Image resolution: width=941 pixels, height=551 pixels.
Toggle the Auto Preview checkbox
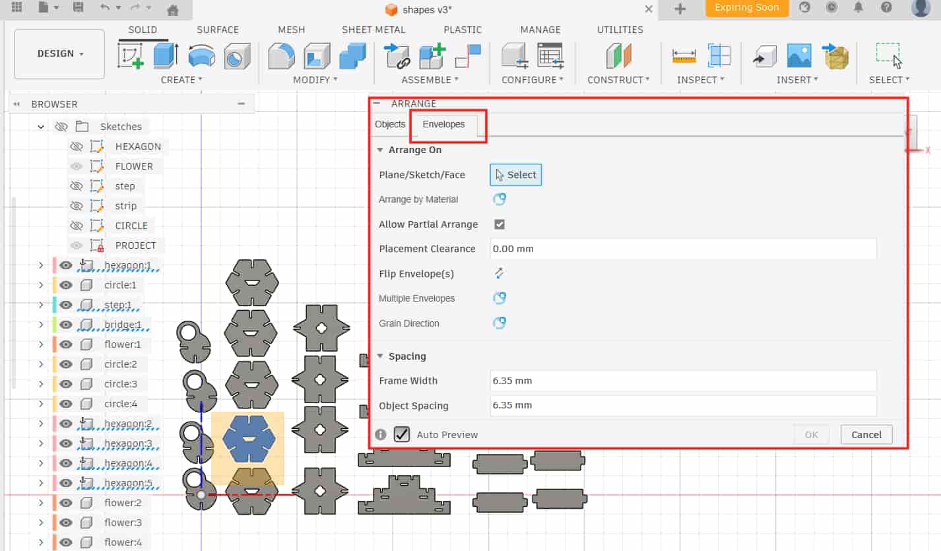point(402,434)
